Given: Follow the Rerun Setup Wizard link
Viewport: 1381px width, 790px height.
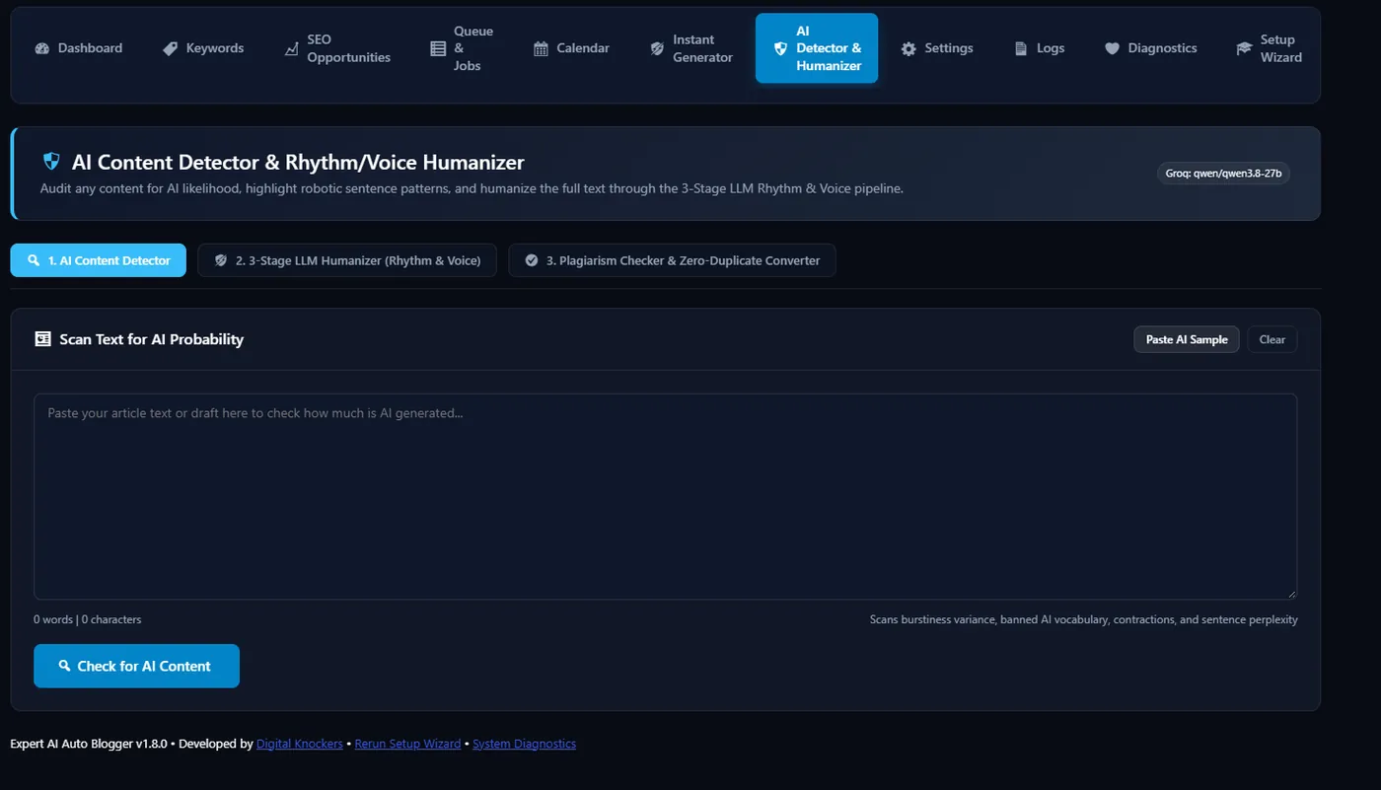Looking at the screenshot, I should click(x=407, y=744).
